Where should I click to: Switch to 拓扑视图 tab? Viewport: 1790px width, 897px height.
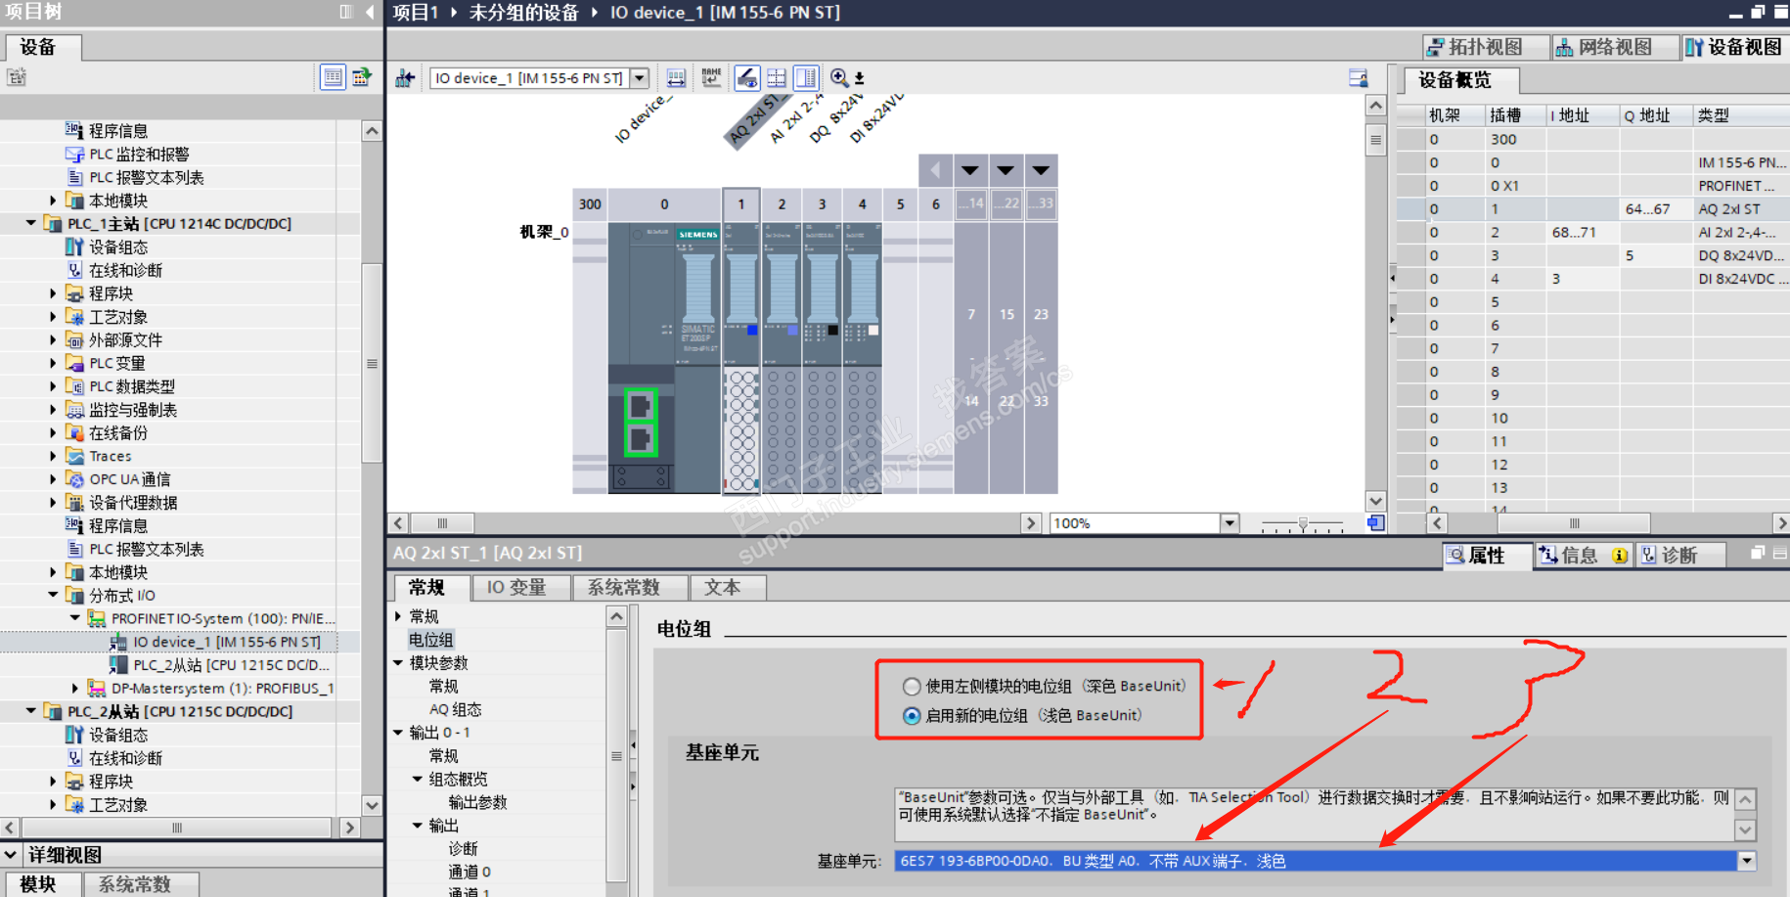coord(1486,47)
